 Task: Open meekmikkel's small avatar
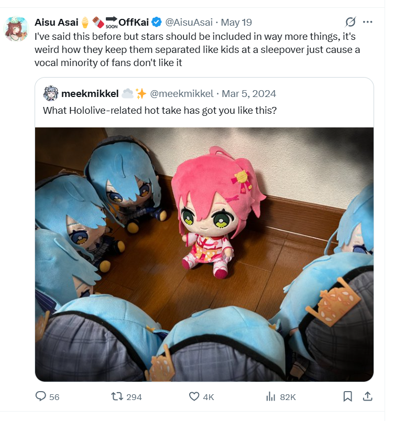point(50,93)
